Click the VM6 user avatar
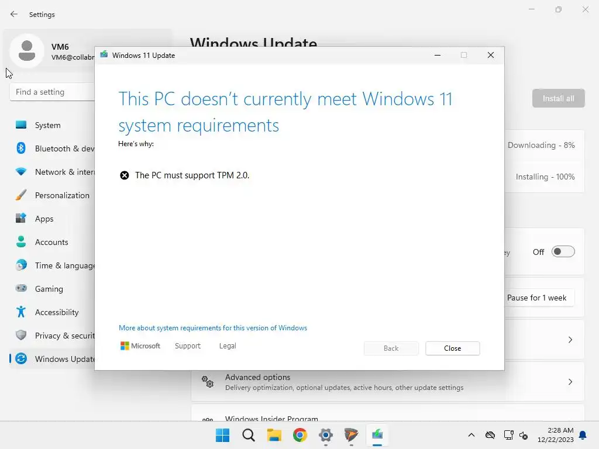Image resolution: width=599 pixels, height=449 pixels. pyautogui.click(x=27, y=51)
